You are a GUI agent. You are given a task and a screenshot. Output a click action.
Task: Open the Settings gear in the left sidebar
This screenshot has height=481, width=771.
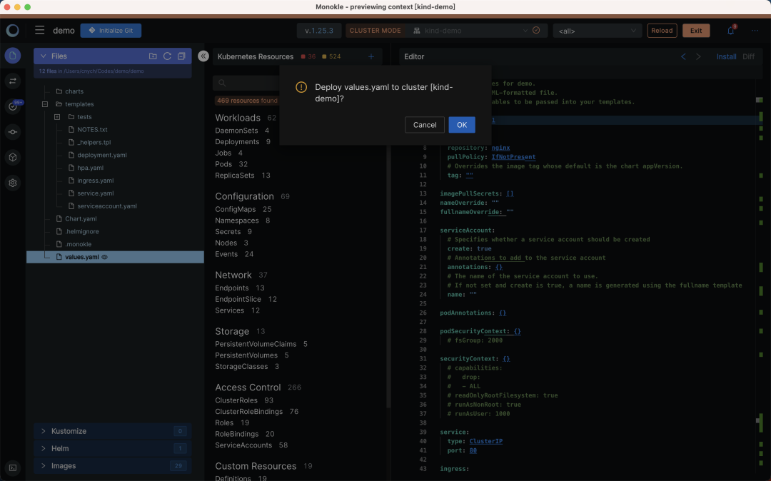12,183
